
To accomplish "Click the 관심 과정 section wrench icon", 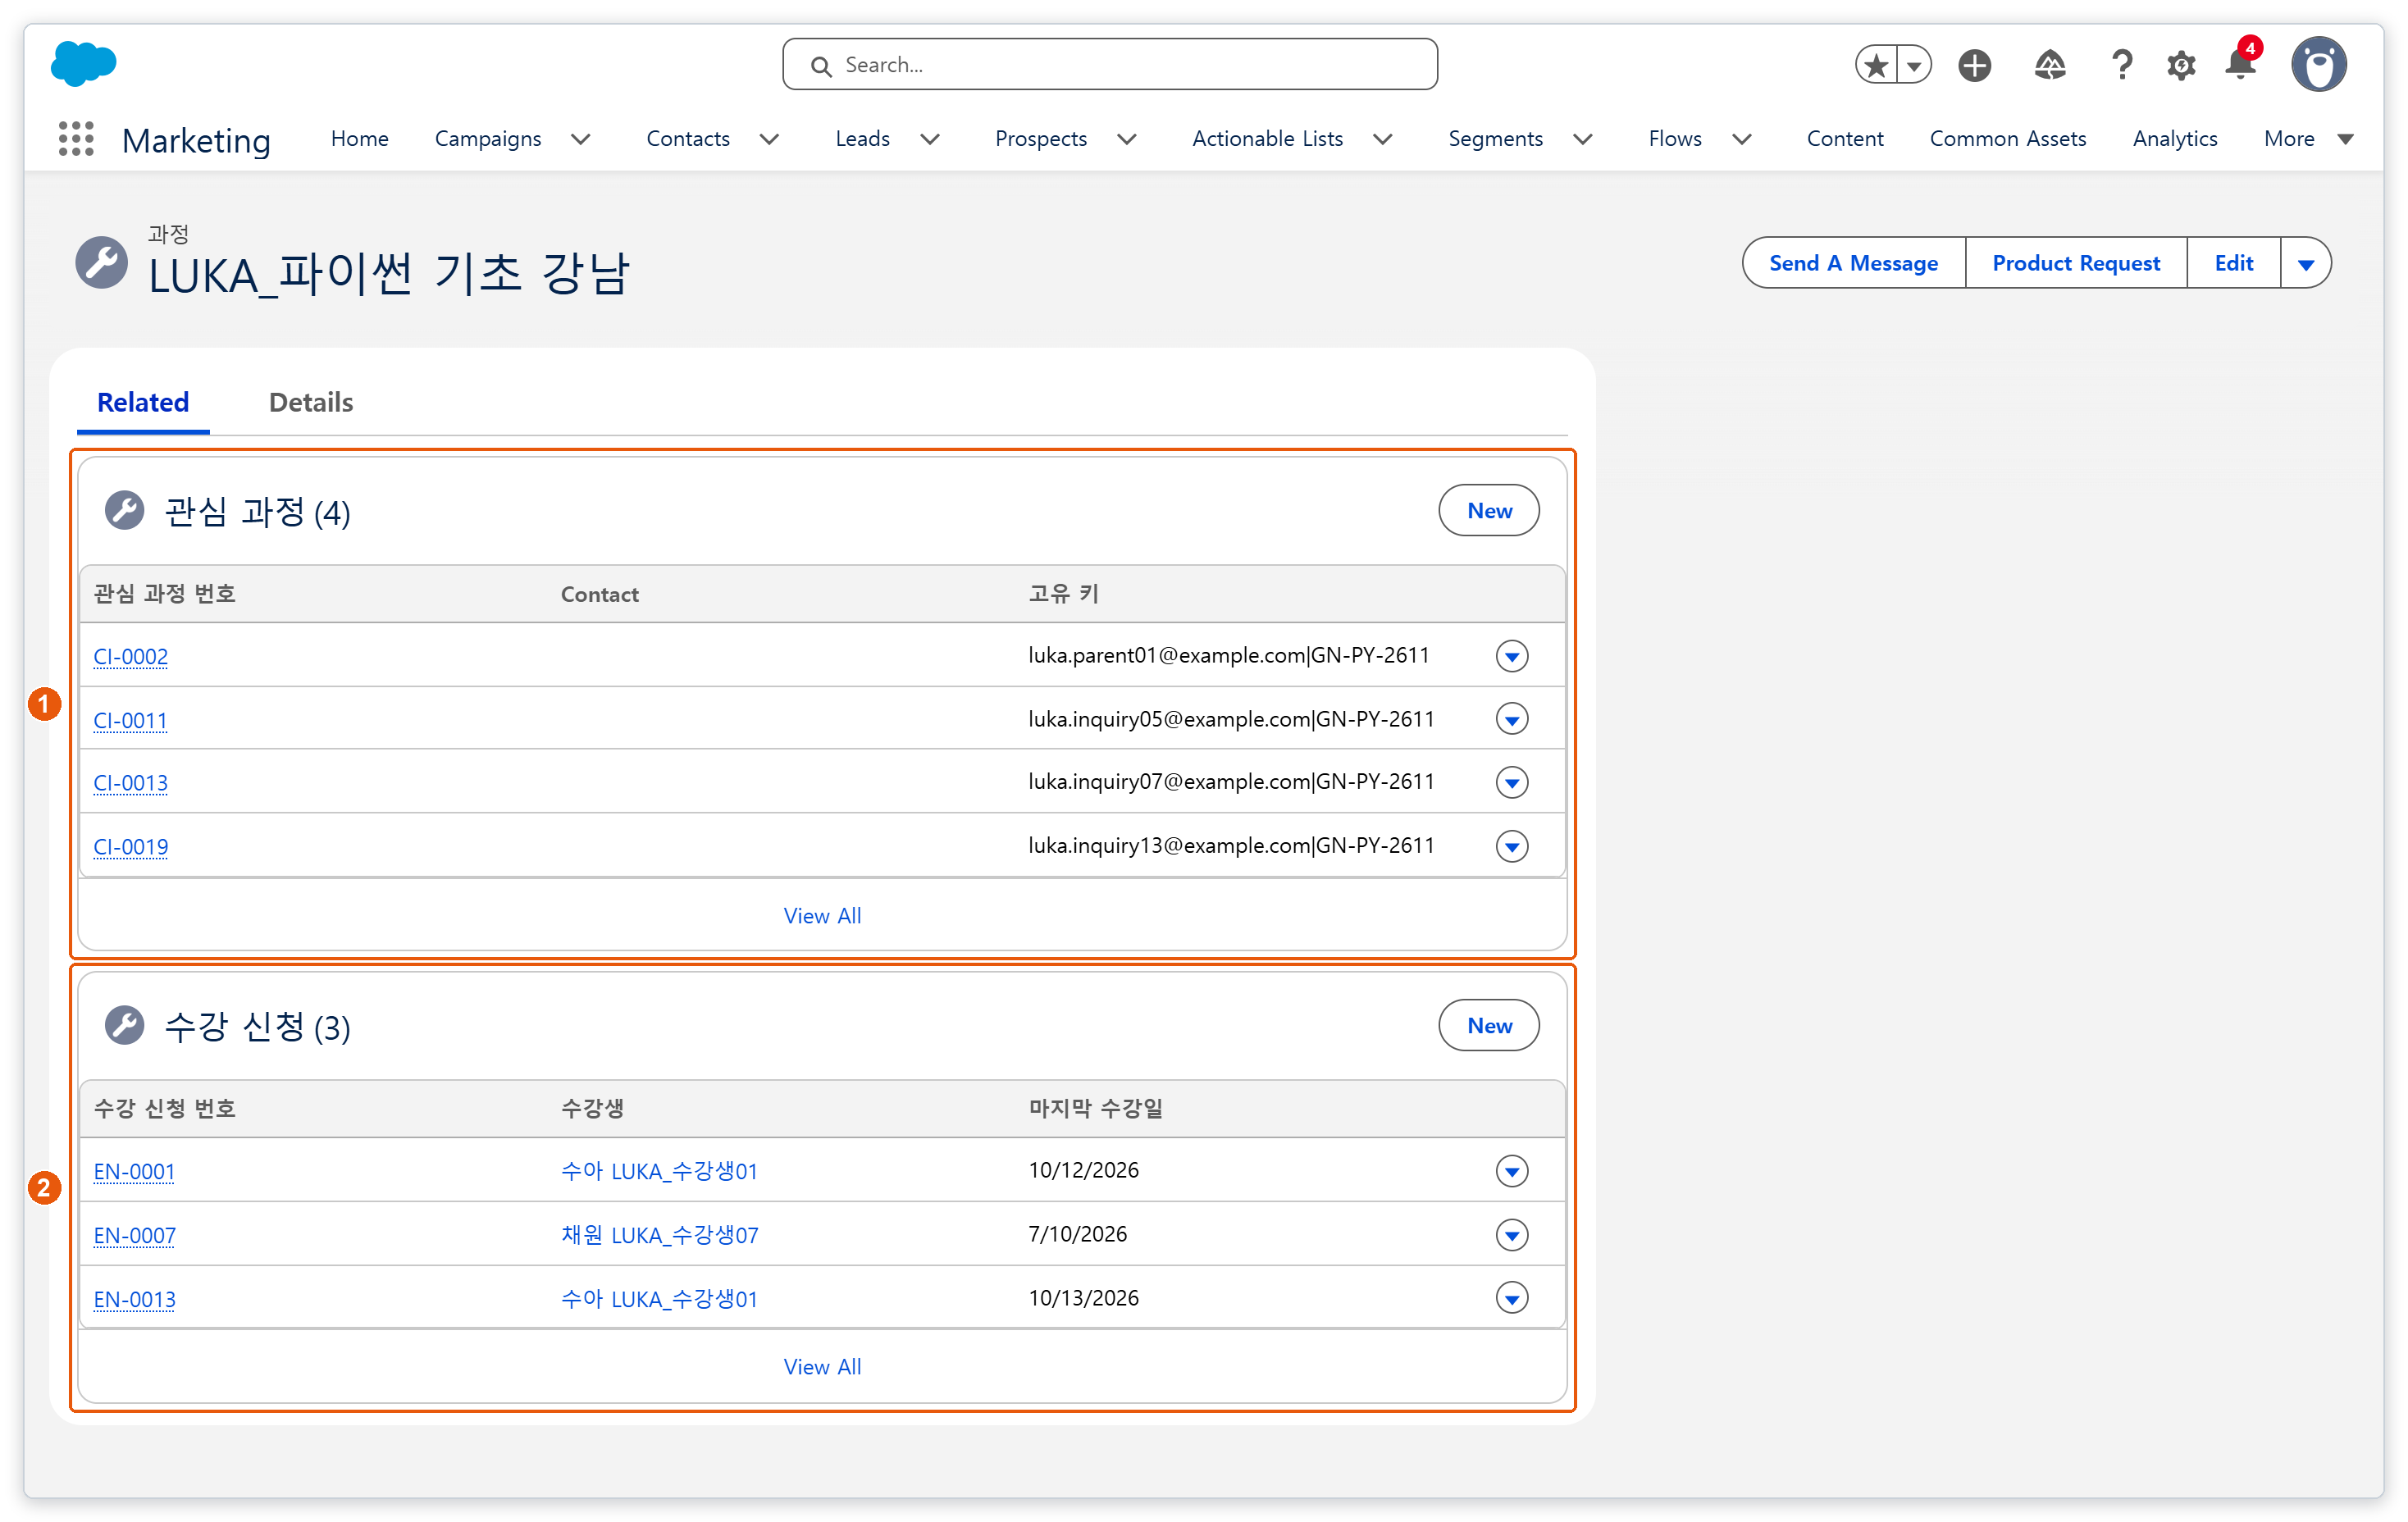I will pos(125,511).
